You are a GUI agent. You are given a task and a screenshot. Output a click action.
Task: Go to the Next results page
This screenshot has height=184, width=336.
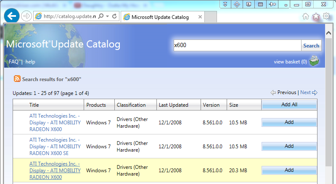pyautogui.click(x=305, y=92)
